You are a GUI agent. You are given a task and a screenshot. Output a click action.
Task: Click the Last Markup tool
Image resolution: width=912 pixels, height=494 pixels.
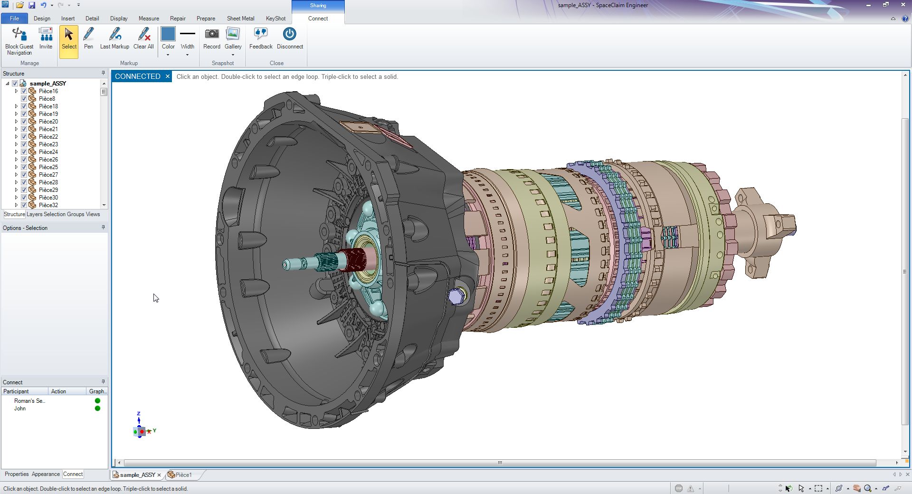(x=114, y=38)
